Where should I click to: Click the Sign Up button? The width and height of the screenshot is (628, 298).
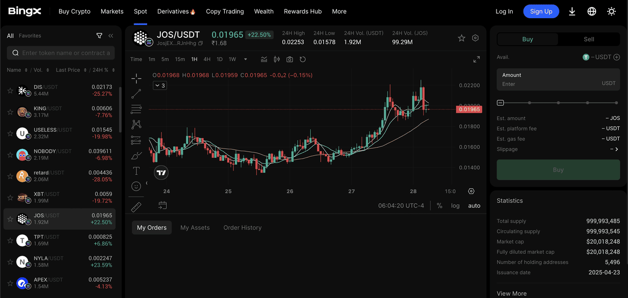point(541,11)
